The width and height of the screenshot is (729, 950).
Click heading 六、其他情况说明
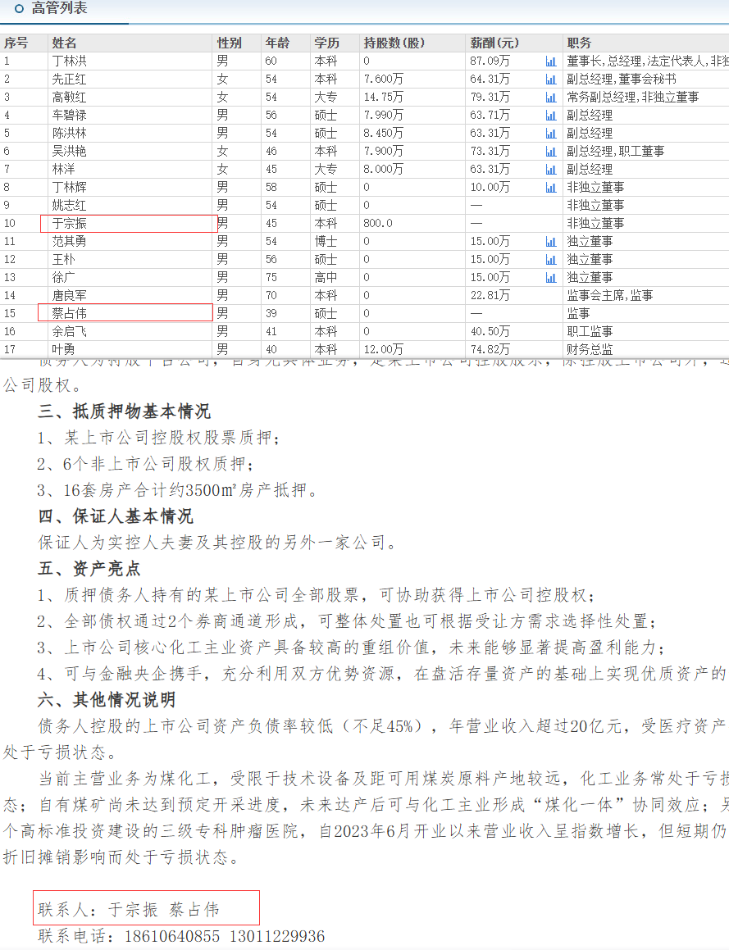(107, 700)
